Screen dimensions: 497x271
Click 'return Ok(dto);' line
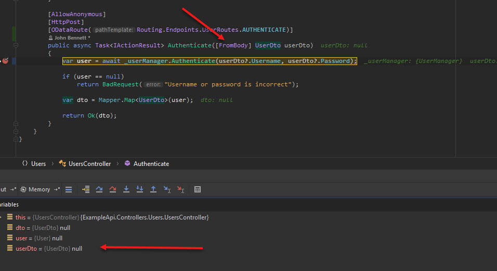click(89, 115)
